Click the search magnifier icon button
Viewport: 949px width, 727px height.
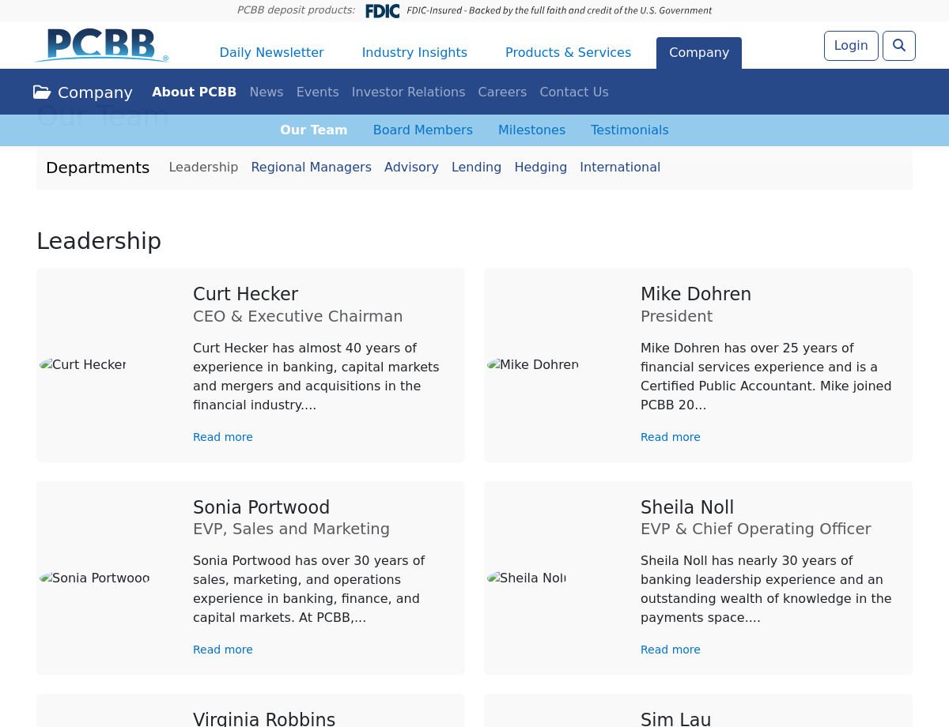[898, 46]
